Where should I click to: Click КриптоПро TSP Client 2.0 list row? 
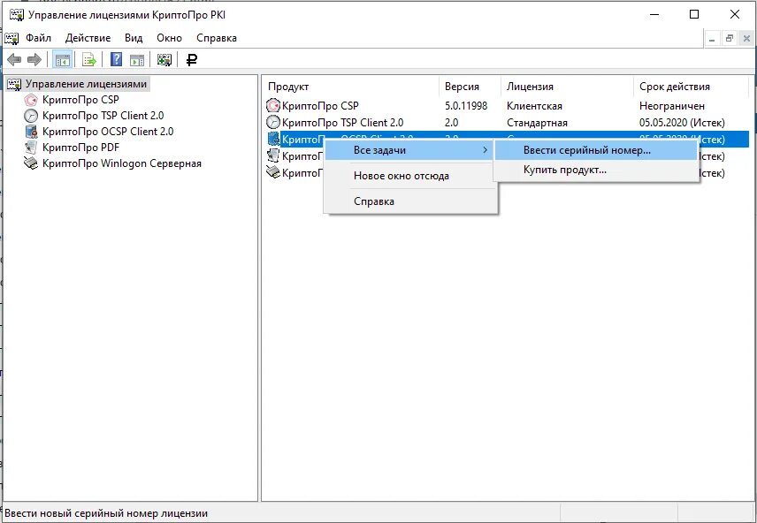click(507, 123)
